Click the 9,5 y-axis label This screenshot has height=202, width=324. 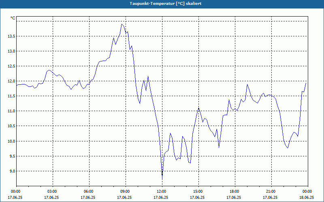point(12,156)
